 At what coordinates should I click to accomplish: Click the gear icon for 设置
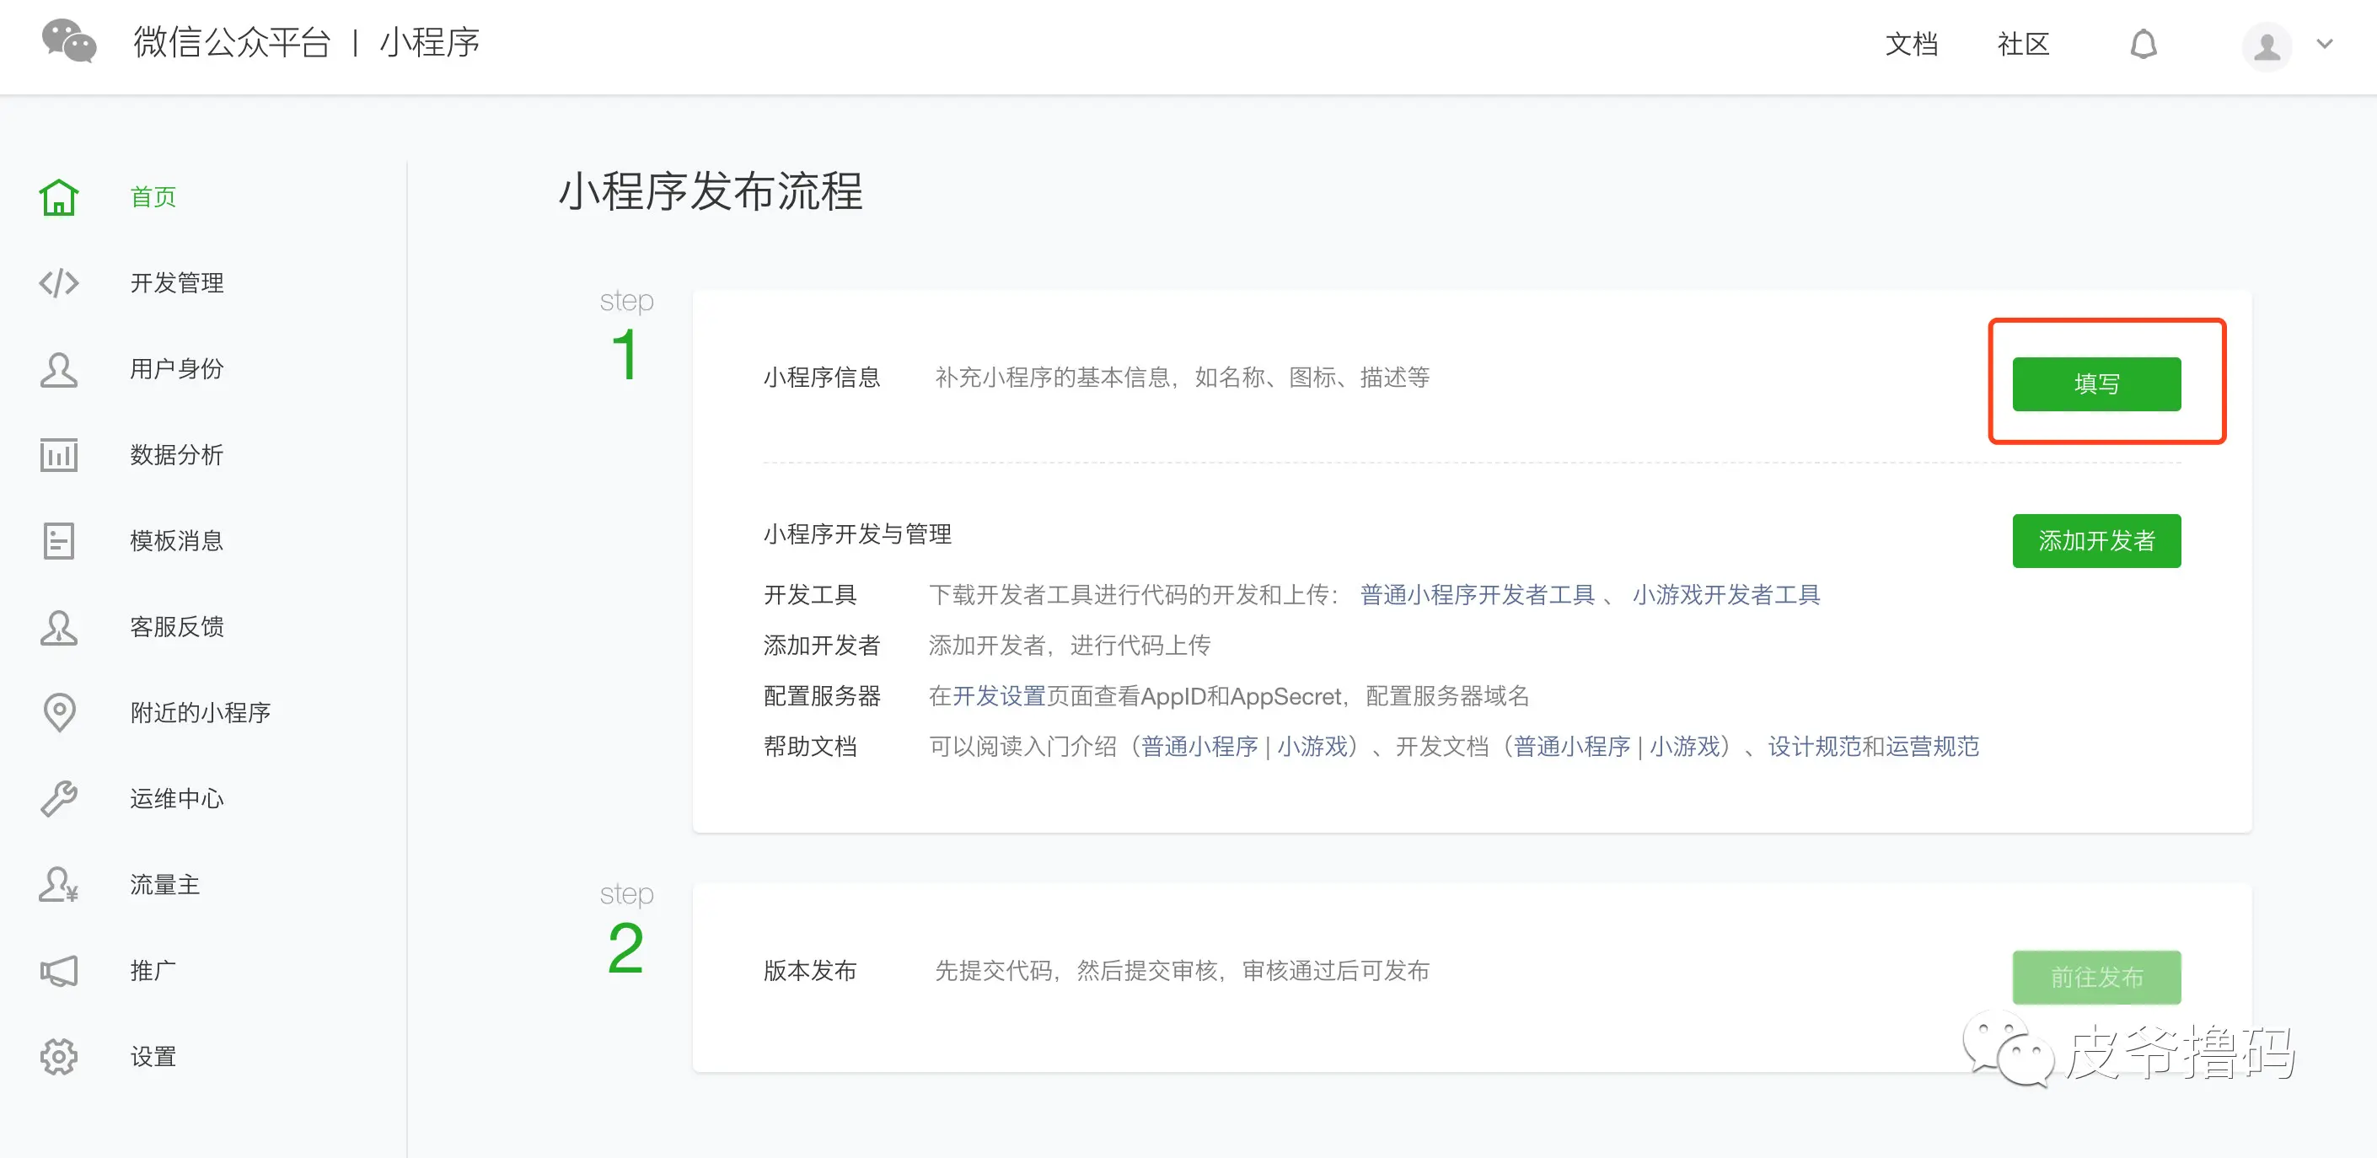tap(59, 1057)
